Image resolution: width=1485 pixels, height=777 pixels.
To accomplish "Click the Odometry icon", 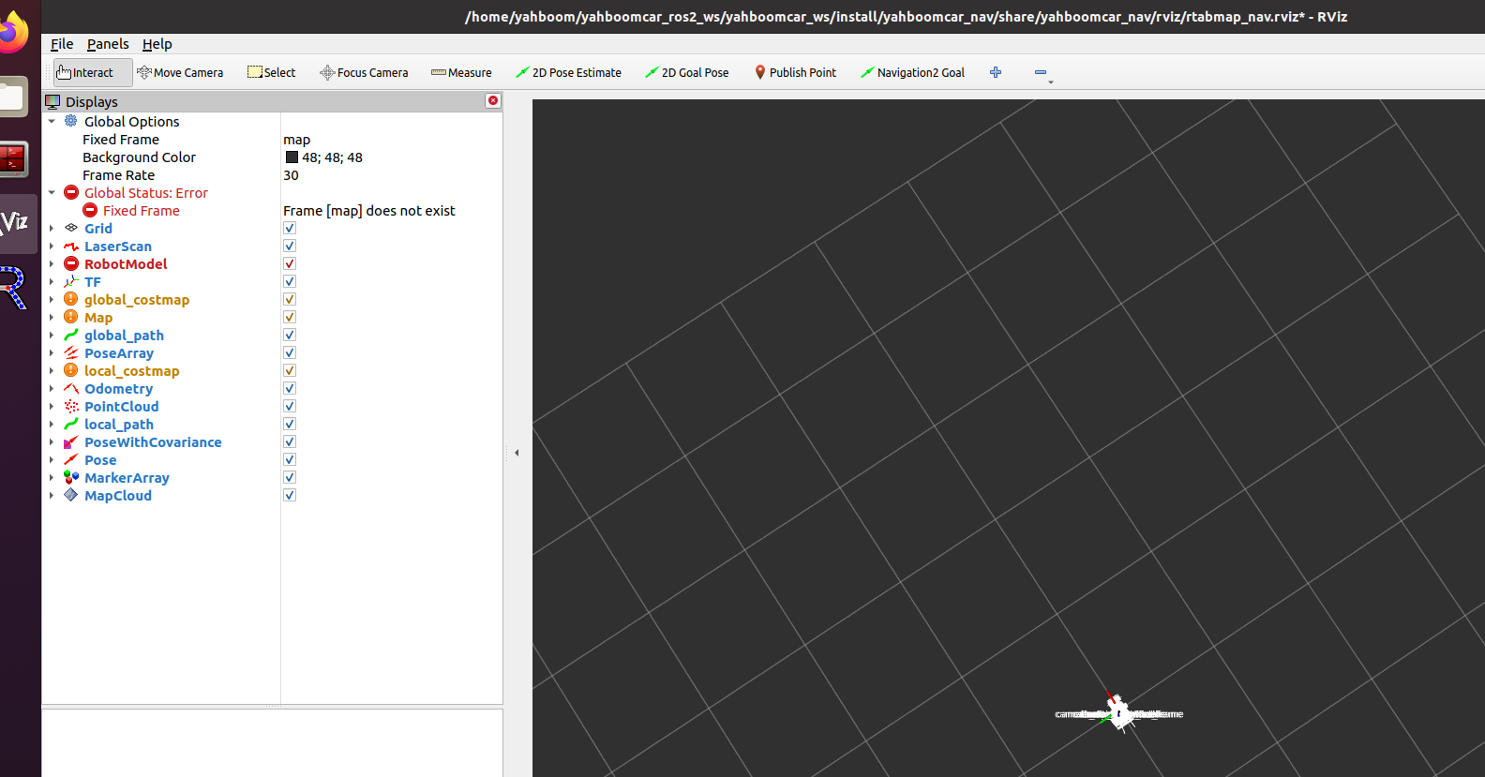I will click(x=71, y=388).
